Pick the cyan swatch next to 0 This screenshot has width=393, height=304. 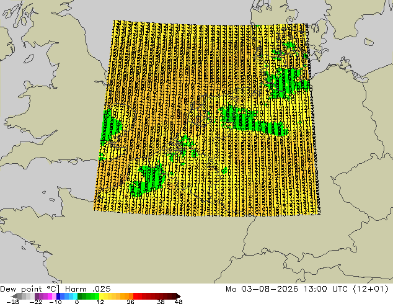coord(75,296)
